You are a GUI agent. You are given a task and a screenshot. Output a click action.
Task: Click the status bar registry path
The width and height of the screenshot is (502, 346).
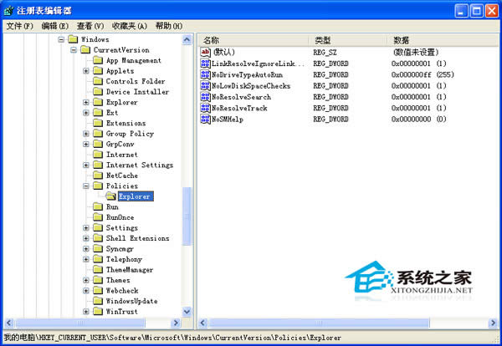(x=172, y=338)
